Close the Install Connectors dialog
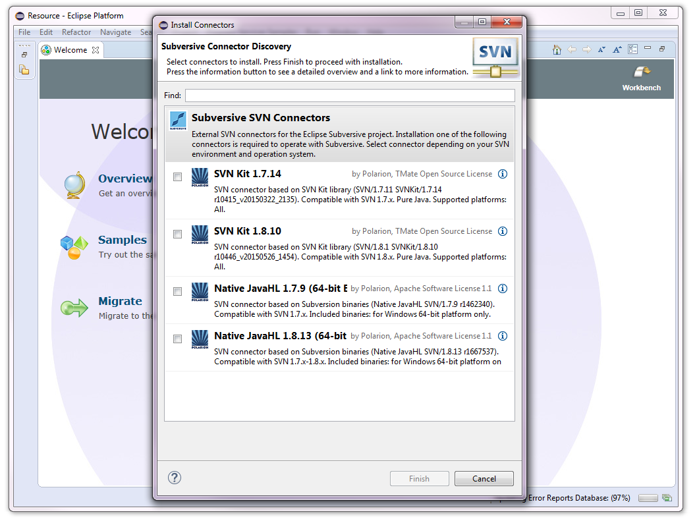 tap(507, 22)
